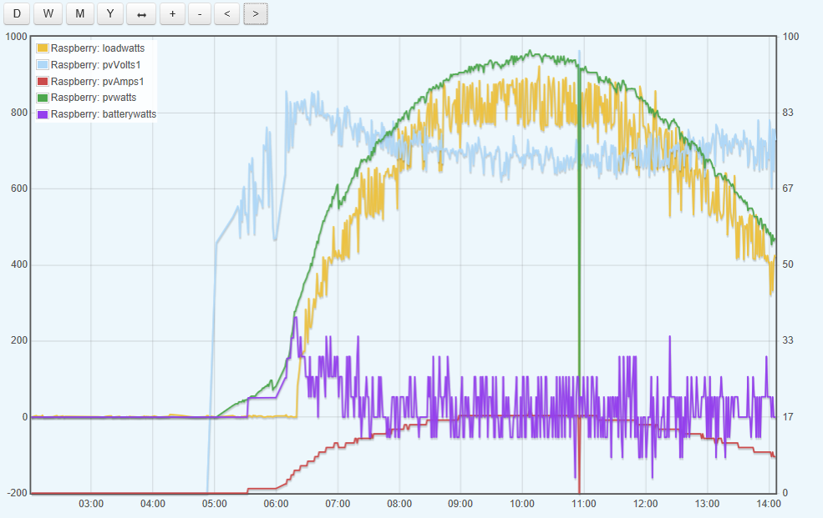Click the 05:00 label on the time axis

215,504
